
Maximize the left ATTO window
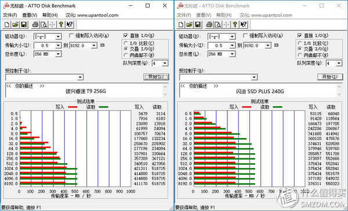coord(147,6)
